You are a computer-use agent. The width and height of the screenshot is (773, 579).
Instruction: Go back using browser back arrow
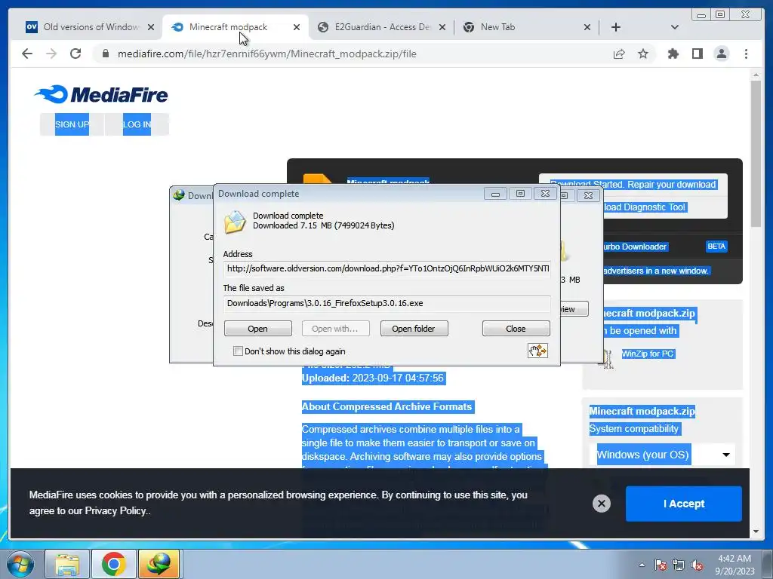tap(27, 54)
